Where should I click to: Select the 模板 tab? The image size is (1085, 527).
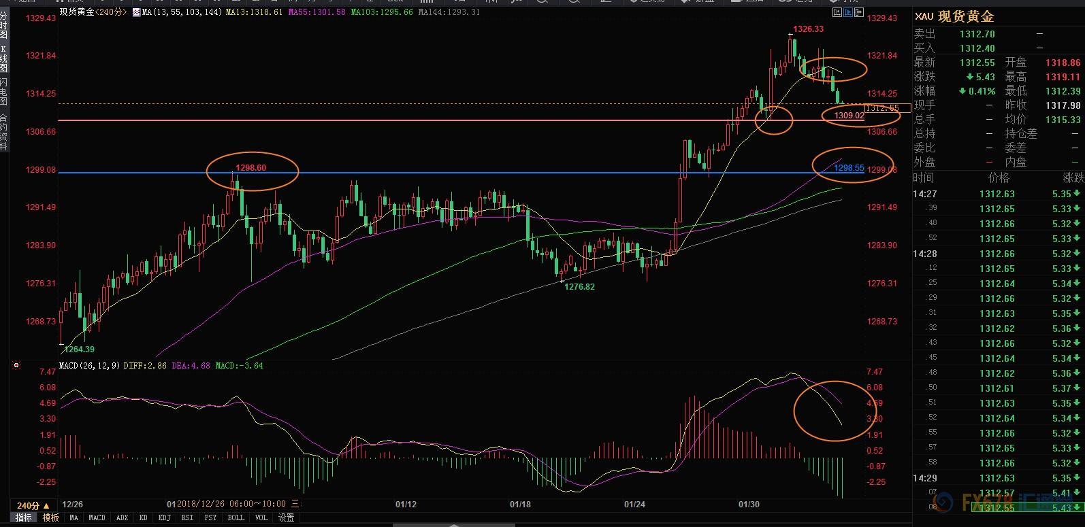pos(50,518)
